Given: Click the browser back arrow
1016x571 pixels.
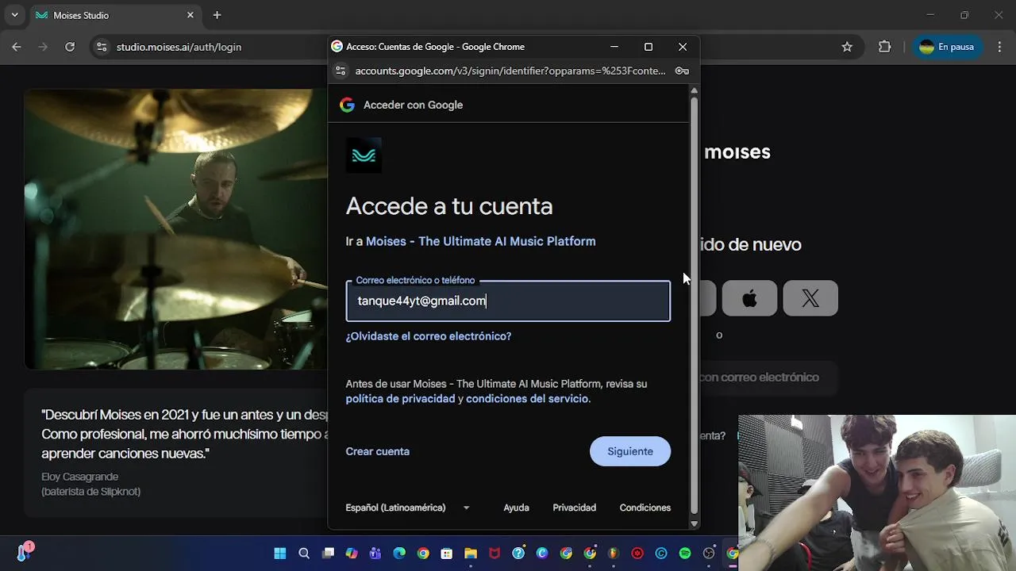Looking at the screenshot, I should [x=17, y=47].
